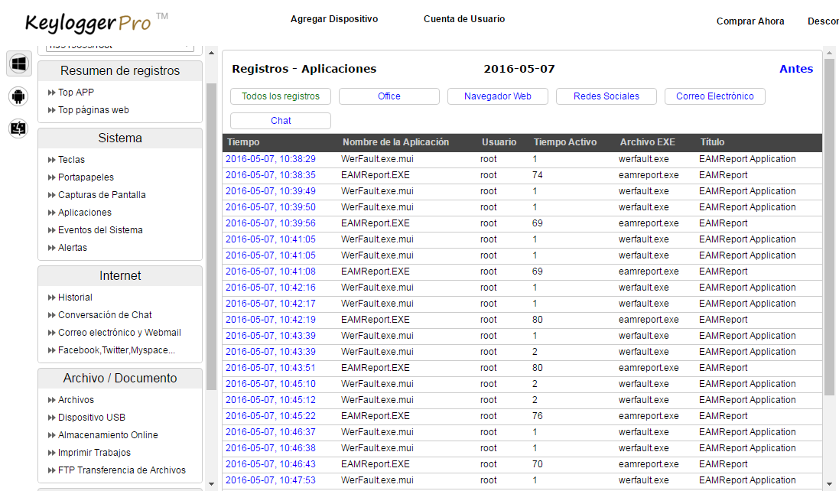Open FTP Transferencia de Archivos
839x491 pixels.
pyautogui.click(x=122, y=470)
